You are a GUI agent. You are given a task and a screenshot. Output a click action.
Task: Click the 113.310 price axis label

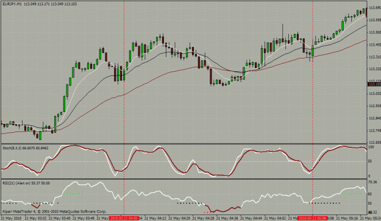click(x=375, y=57)
